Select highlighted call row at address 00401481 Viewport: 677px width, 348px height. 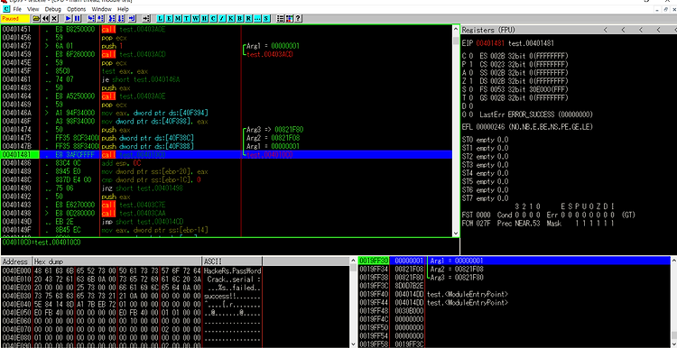pos(227,154)
